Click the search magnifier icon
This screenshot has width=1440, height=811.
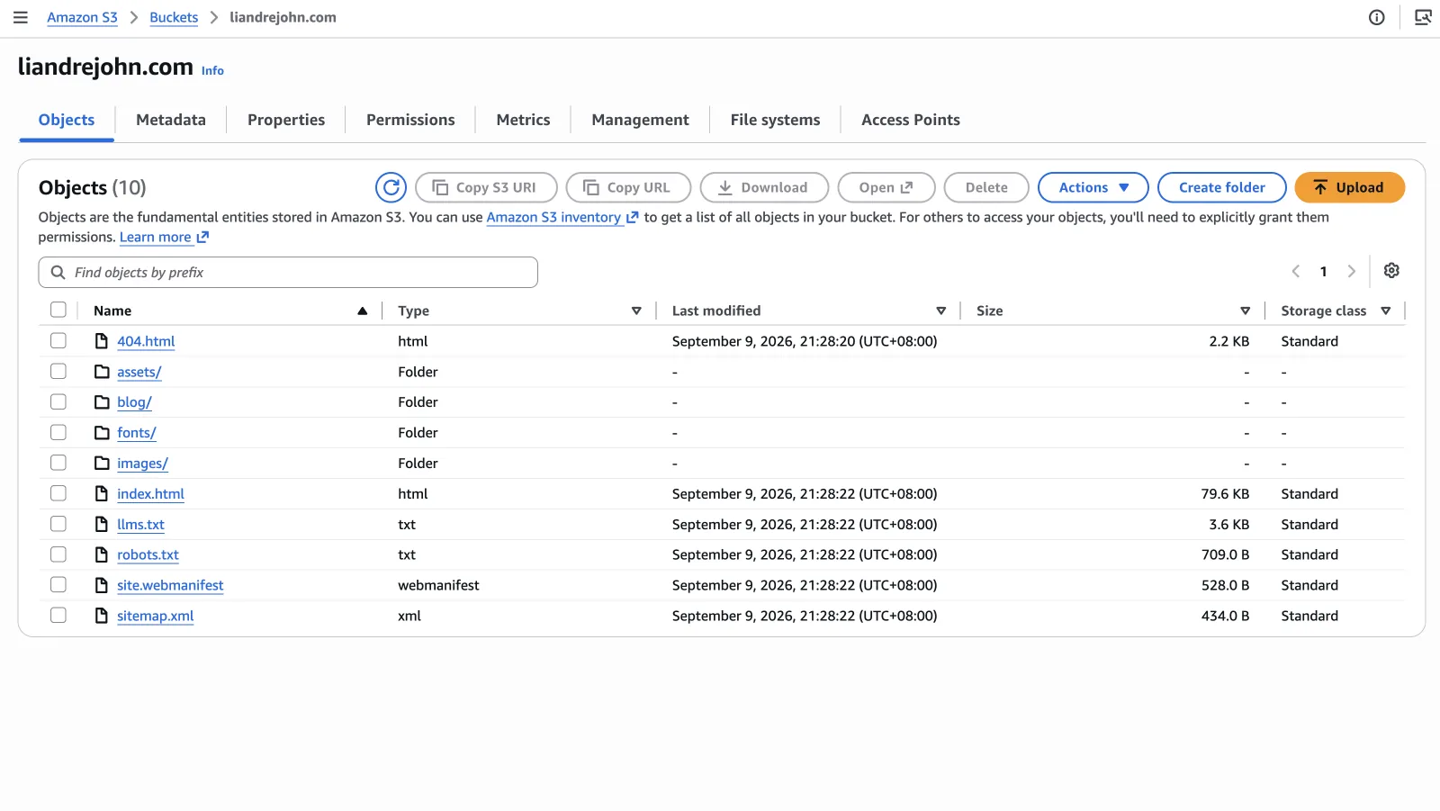[58, 272]
